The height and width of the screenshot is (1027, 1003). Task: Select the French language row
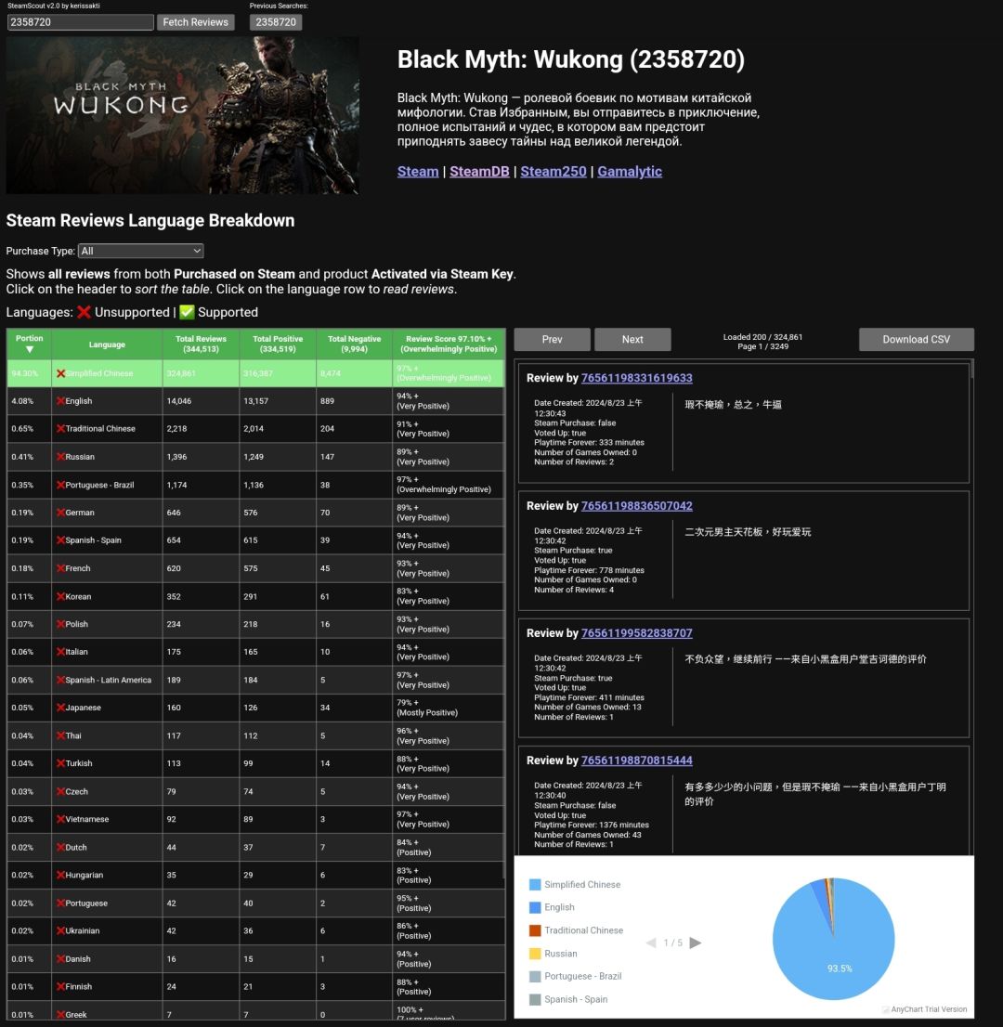[x=255, y=568]
